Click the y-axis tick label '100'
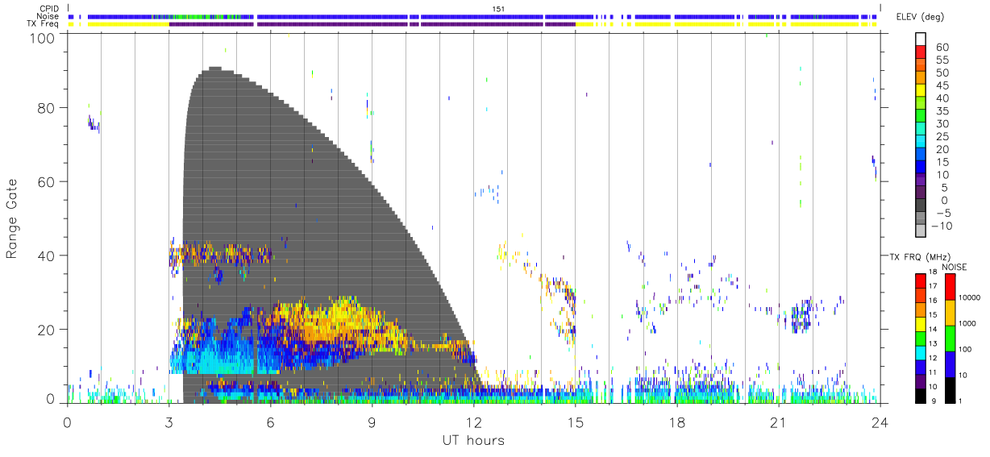990x457 pixels. (44, 37)
